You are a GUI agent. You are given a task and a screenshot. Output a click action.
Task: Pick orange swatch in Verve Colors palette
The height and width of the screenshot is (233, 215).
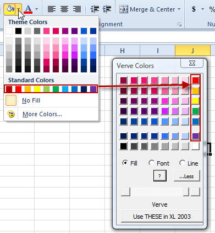[x=196, y=90]
